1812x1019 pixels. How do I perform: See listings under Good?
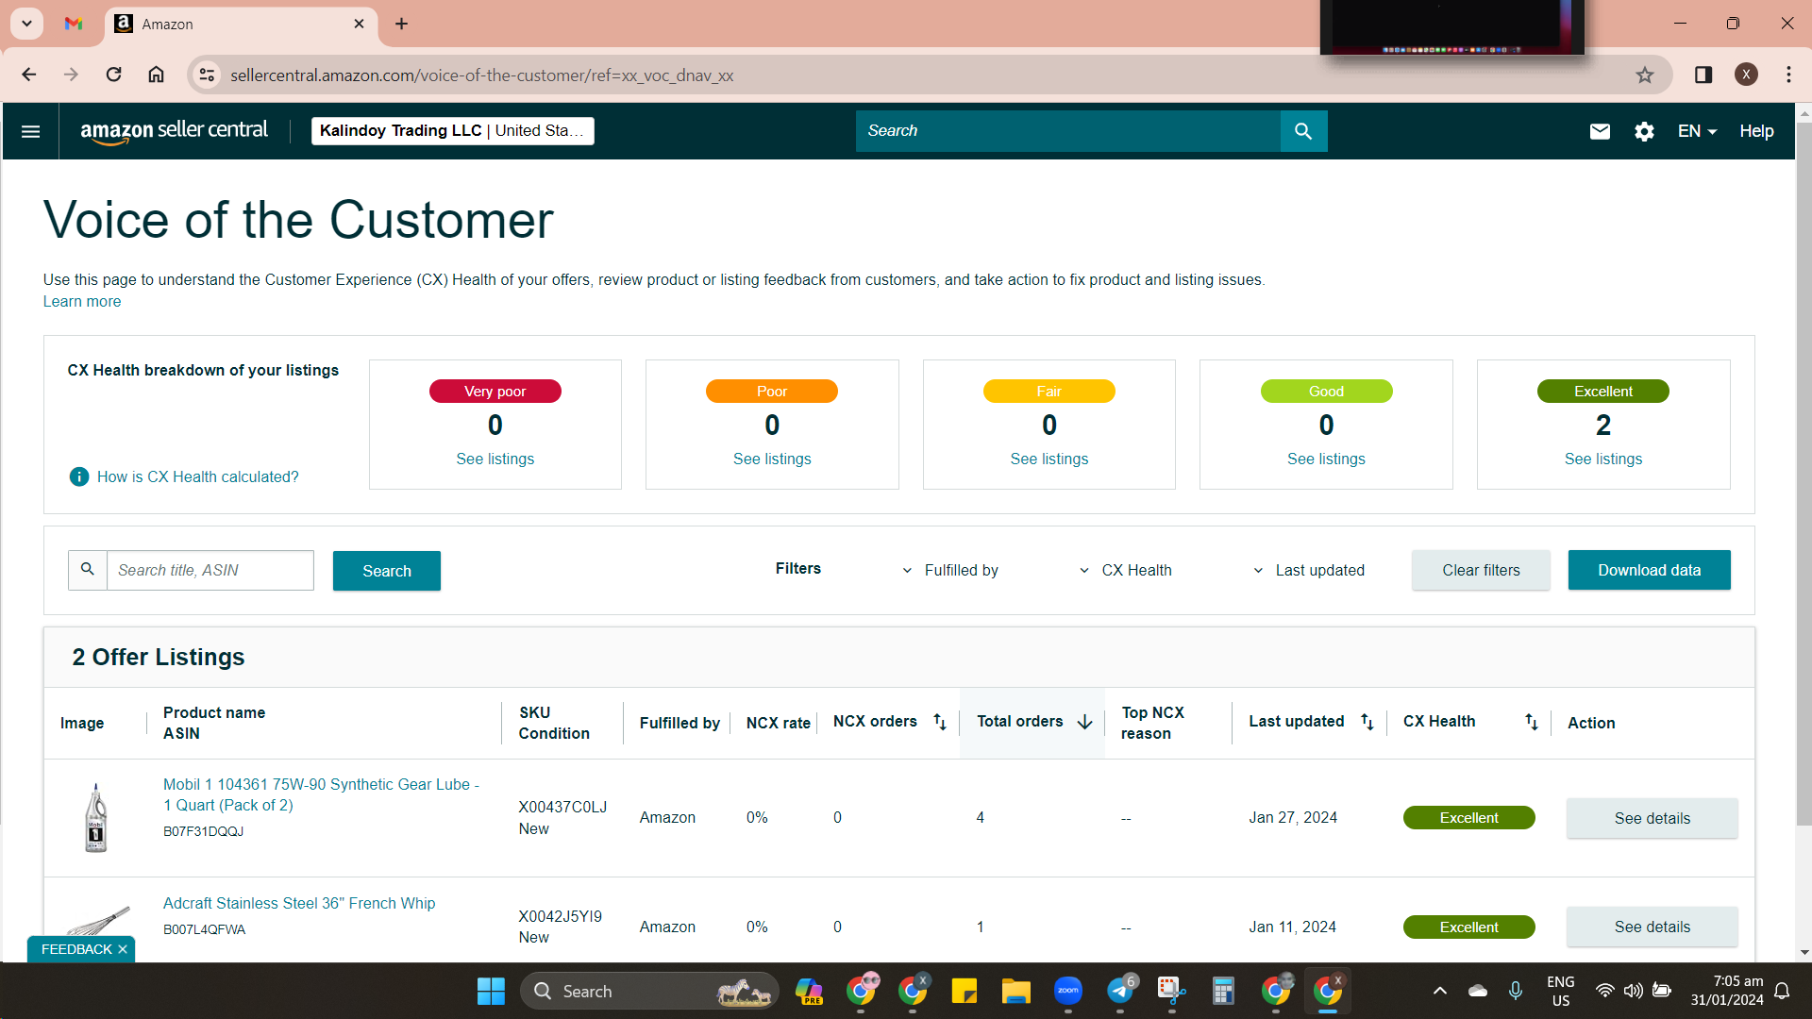(1326, 459)
